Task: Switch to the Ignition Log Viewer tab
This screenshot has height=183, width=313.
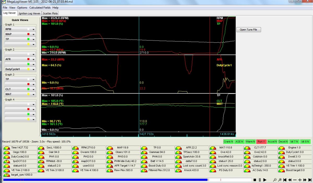Action: [x=29, y=13]
